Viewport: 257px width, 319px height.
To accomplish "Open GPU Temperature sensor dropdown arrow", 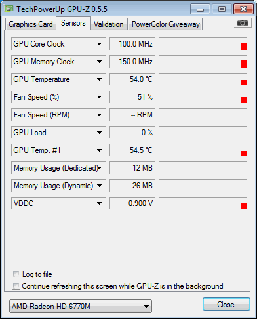I will [99, 79].
